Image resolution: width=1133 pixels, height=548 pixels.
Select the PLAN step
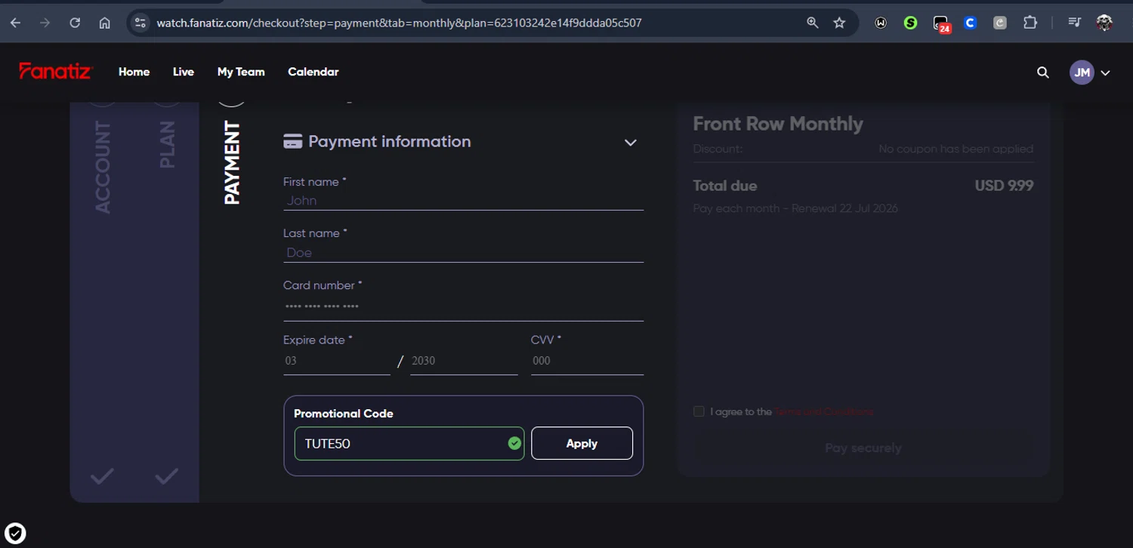167,144
